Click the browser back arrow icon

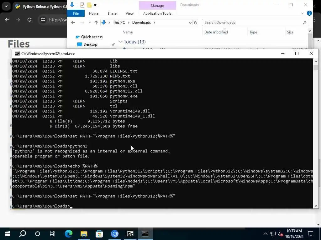pyautogui.click(x=7, y=20)
